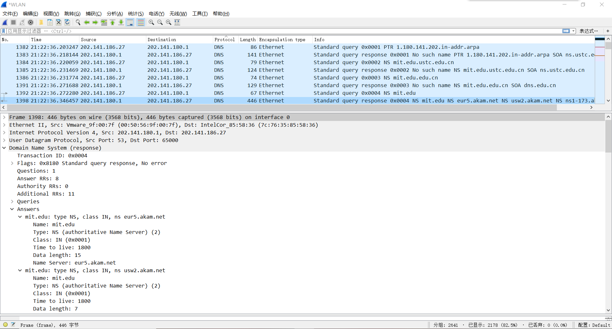Image resolution: width=612 pixels, height=329 pixels.
Task: Collapse the Domain Name System section
Action: tap(4, 148)
